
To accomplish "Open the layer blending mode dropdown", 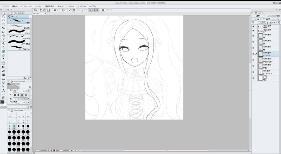I will (259, 16).
